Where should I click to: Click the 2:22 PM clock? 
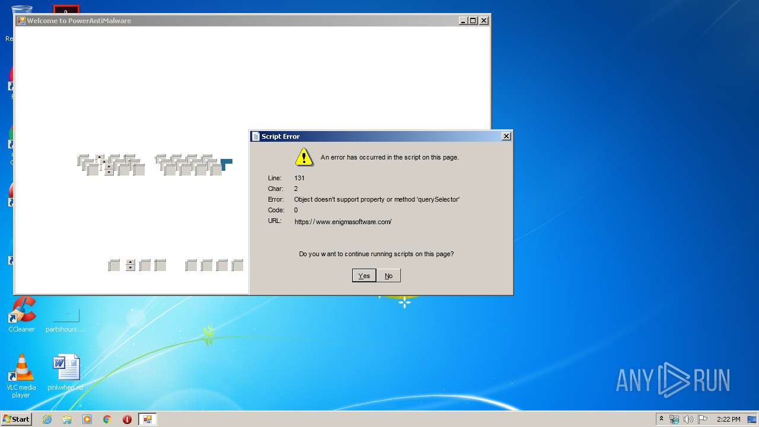728,419
